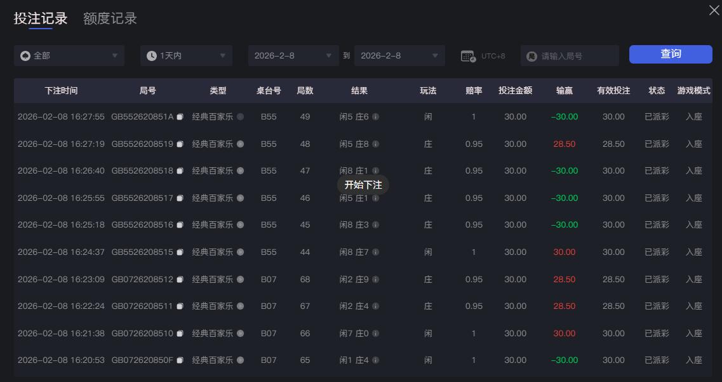Open the start date 2026-2-8 picker

click(293, 55)
